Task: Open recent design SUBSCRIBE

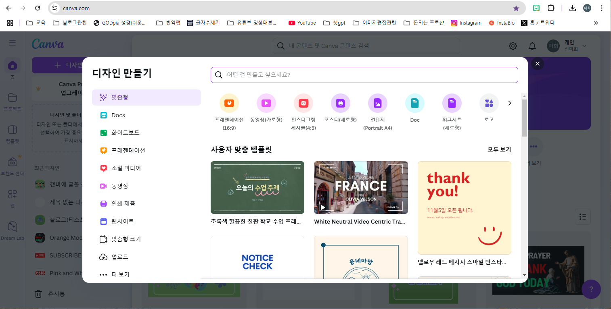Action: point(58,255)
